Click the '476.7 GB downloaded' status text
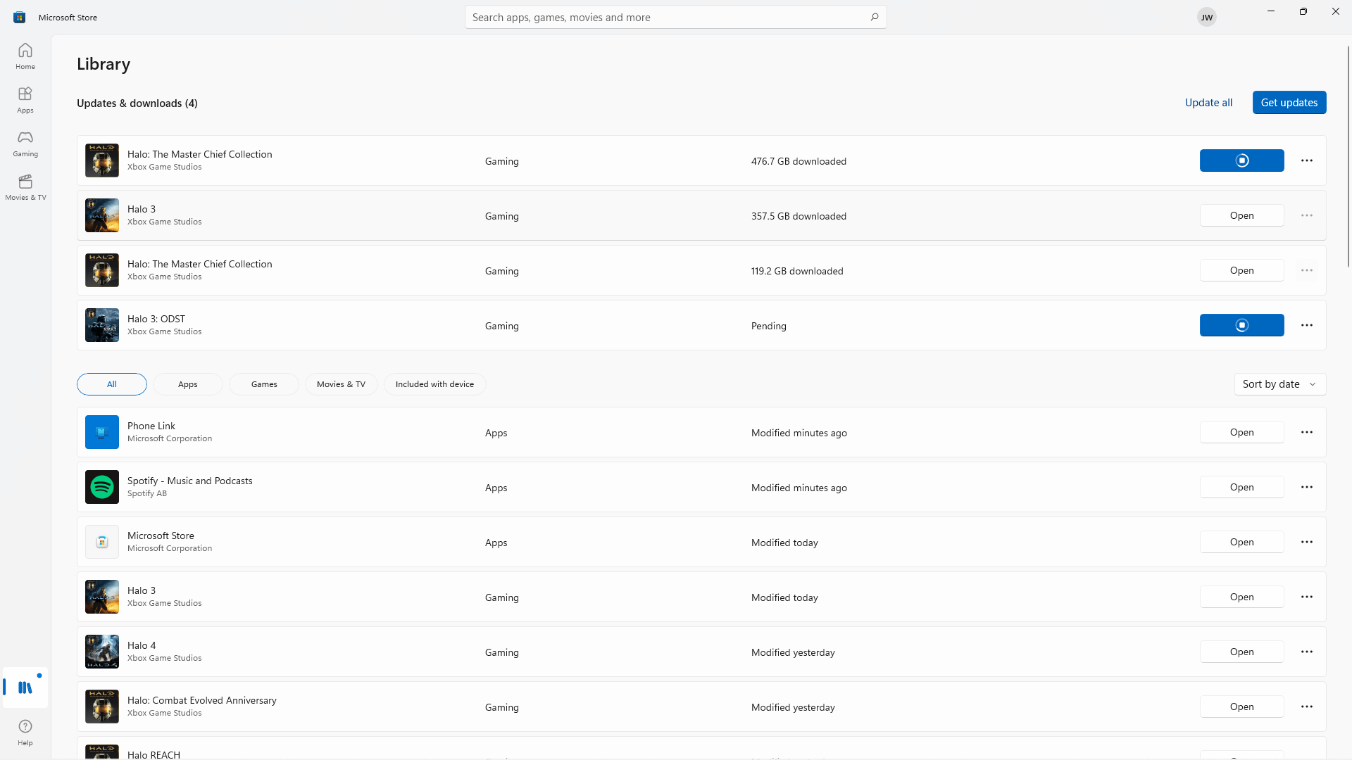The image size is (1352, 760). (x=799, y=161)
